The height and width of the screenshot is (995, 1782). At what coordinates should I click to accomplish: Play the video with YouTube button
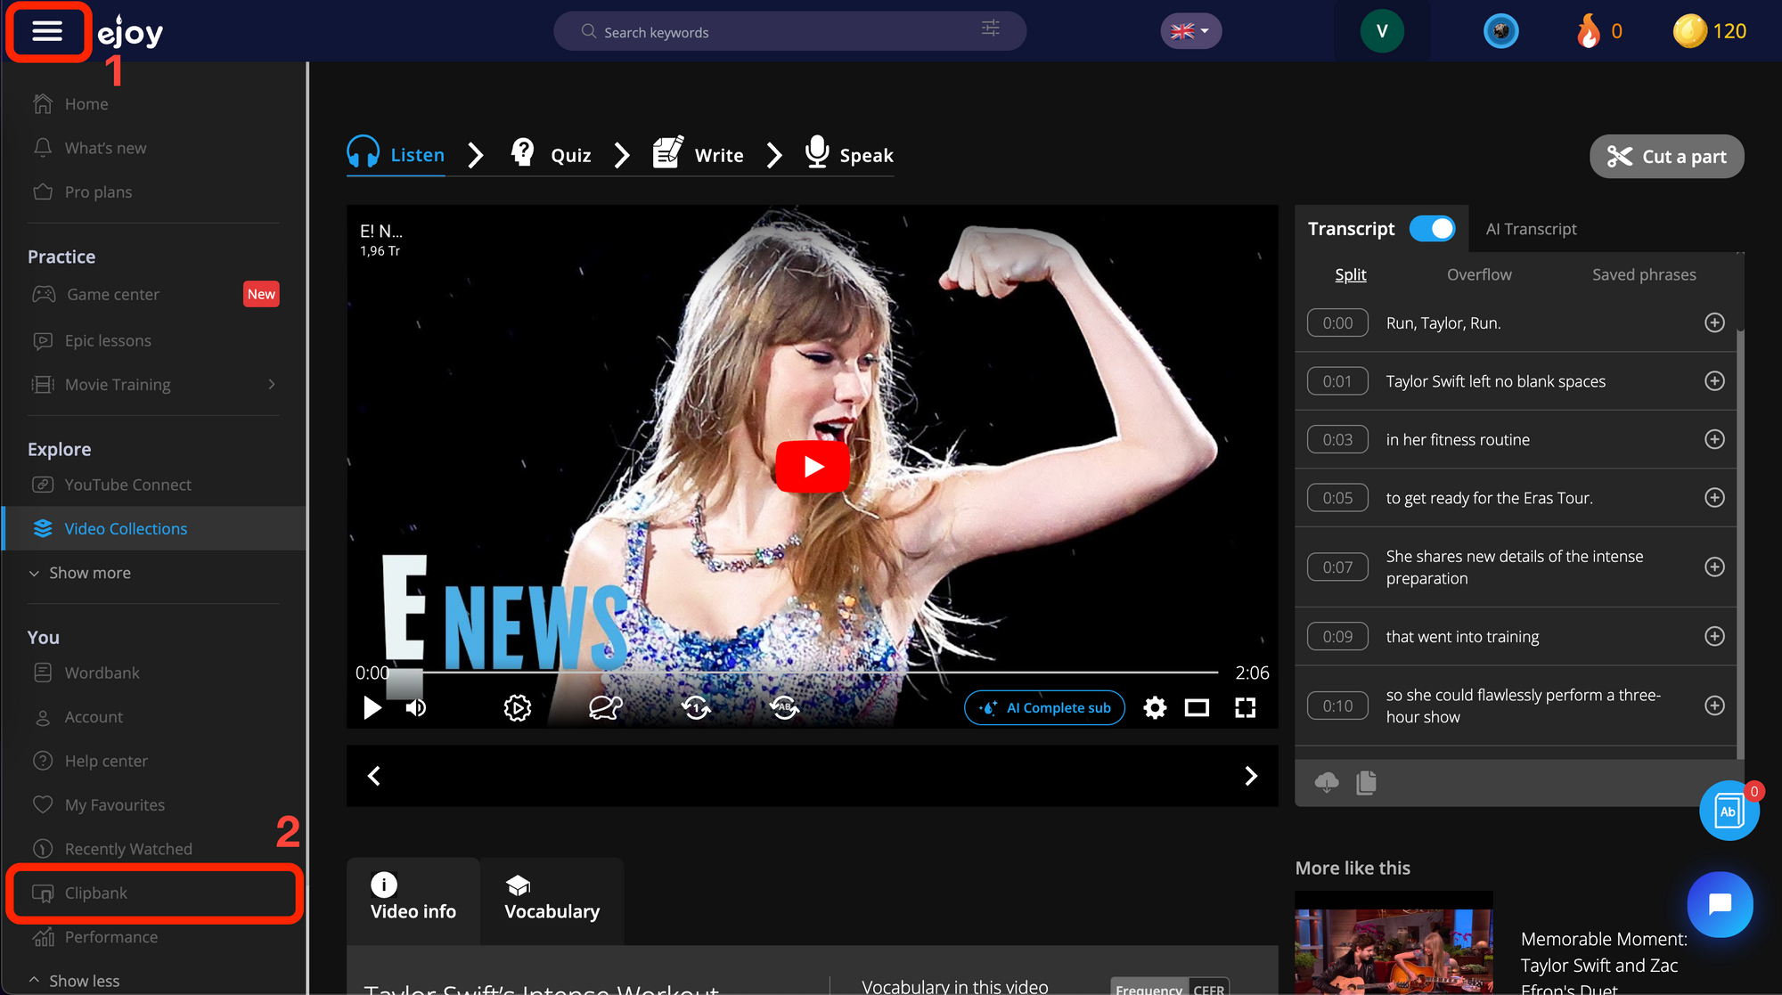(x=813, y=466)
